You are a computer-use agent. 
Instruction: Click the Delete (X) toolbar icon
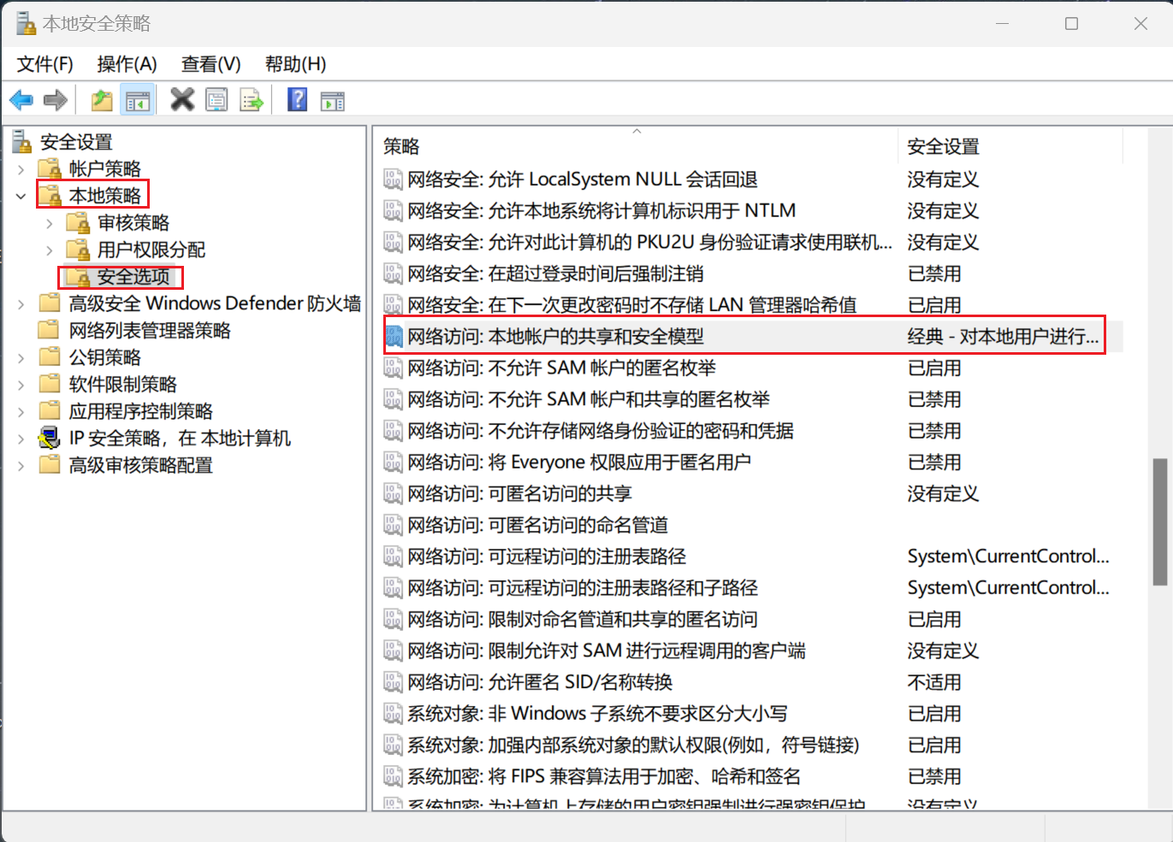tap(182, 100)
